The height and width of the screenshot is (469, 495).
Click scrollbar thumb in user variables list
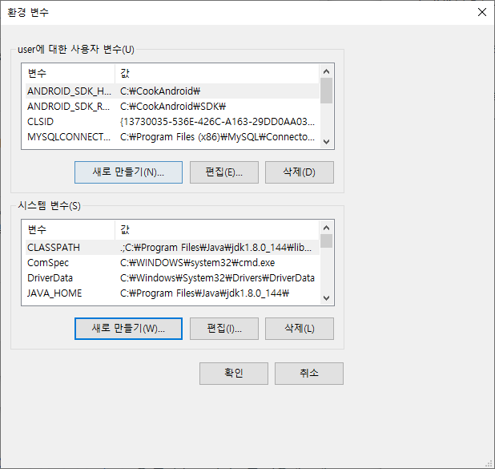(326, 91)
